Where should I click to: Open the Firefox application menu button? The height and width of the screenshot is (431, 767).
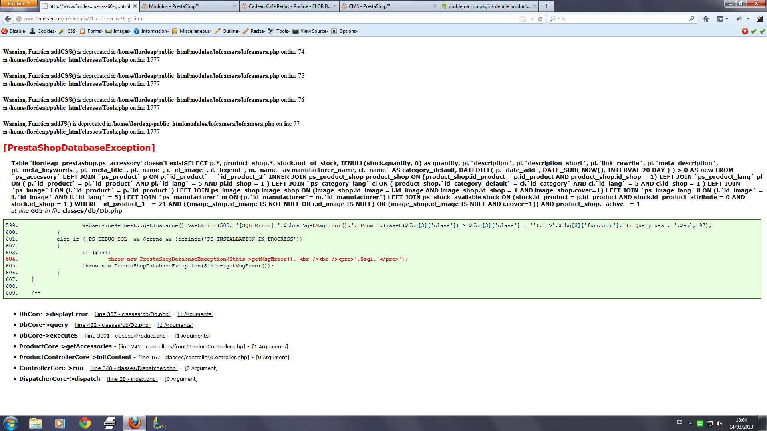(18, 4)
